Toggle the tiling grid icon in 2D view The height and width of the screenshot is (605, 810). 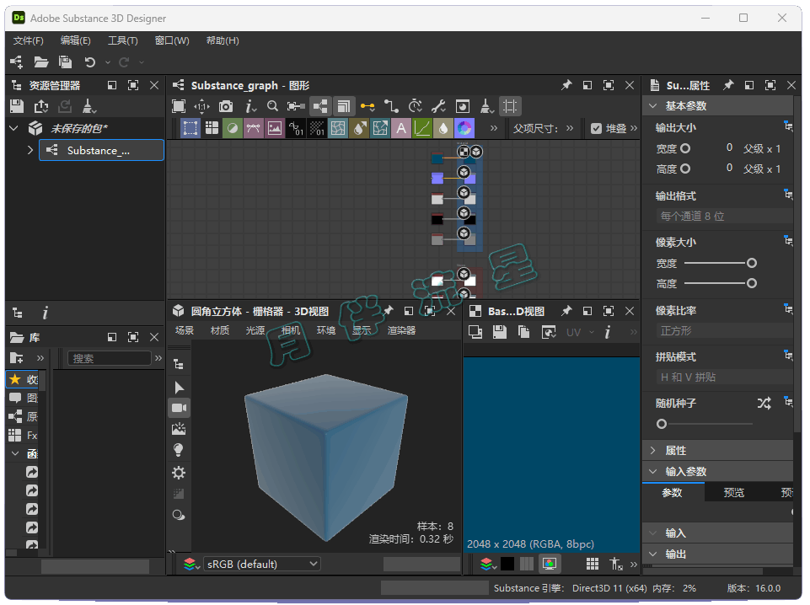[x=593, y=564]
